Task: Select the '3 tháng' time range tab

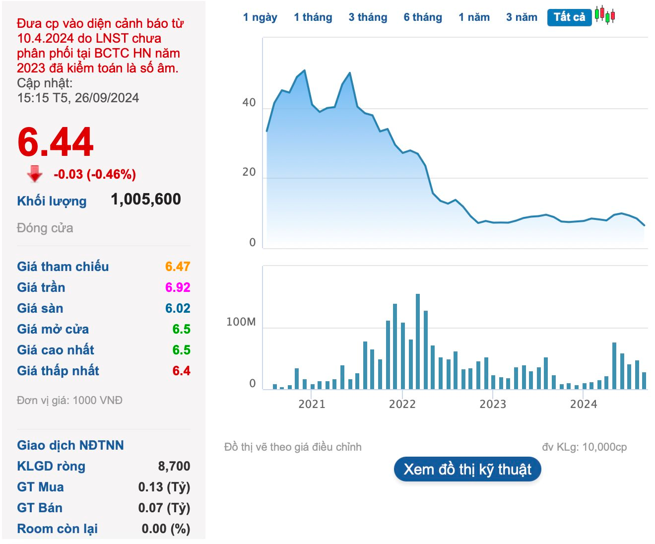Action: point(368,17)
